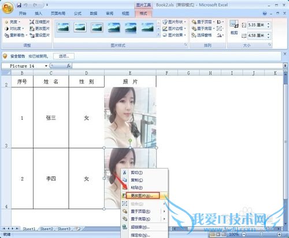Save the workbook via quick access toolbar

[19, 5]
